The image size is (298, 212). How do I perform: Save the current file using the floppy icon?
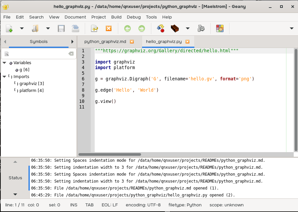[x=61, y=28]
